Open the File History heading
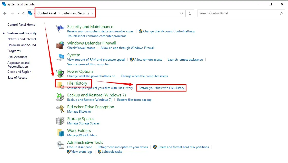Image resolution: width=288 pixels, height=163 pixels. click(x=77, y=83)
